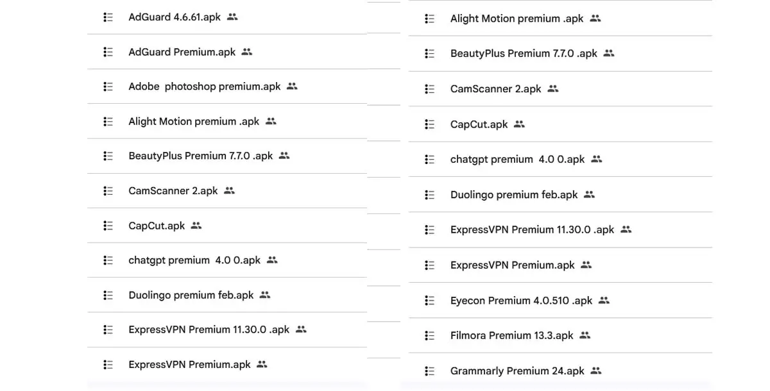
Task: Click the list icon beside Adobe photoshop premium.apk
Action: click(108, 87)
